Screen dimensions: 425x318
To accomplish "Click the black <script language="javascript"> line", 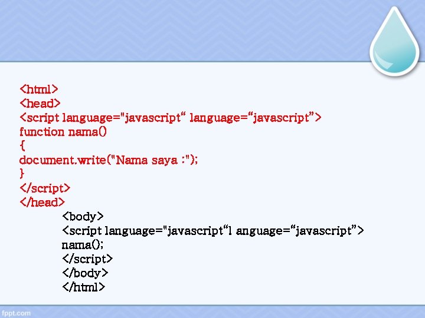I will [x=213, y=231].
